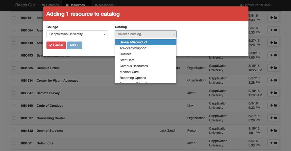291x151 pixels.
Task: Add Climate Survey to a catalog
Action: tap(274, 93)
